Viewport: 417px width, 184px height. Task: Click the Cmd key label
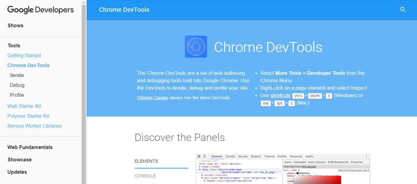(x=266, y=103)
